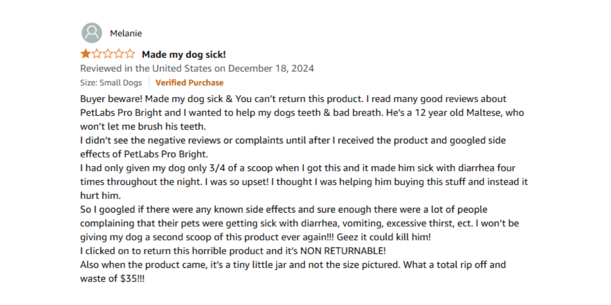Click the 'Size: Small Dogs' text
Viewport: 611px width, 305px height.
click(111, 82)
